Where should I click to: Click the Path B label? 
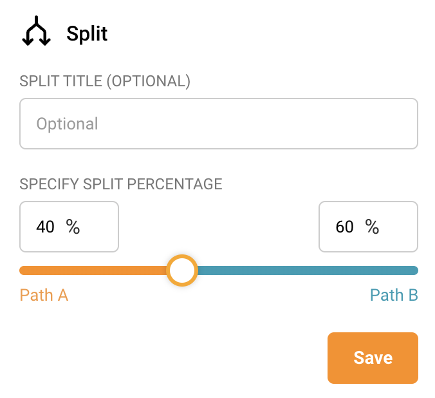coord(394,296)
